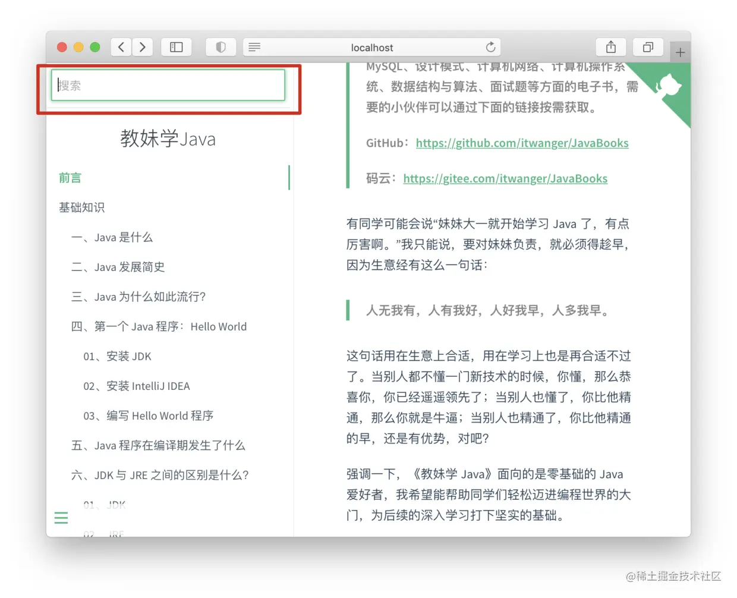Go forward with the Safari forward arrow

pos(143,47)
